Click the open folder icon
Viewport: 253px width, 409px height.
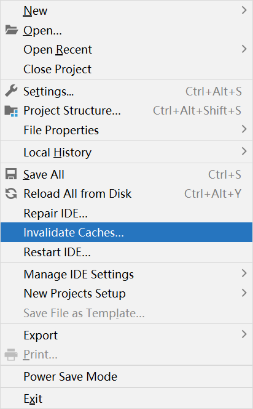click(x=12, y=30)
